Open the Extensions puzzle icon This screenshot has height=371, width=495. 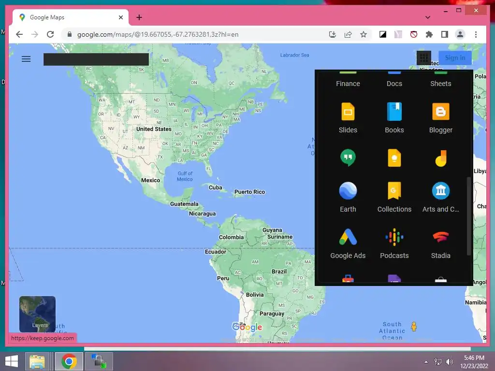[429, 34]
